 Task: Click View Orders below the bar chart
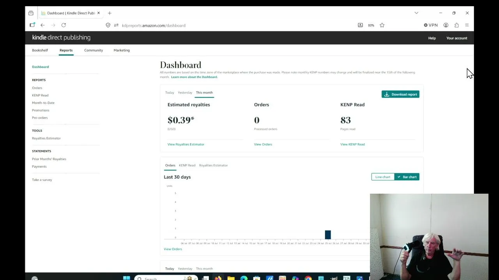173,249
